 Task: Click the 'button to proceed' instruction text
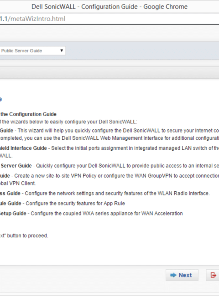[x=24, y=236]
